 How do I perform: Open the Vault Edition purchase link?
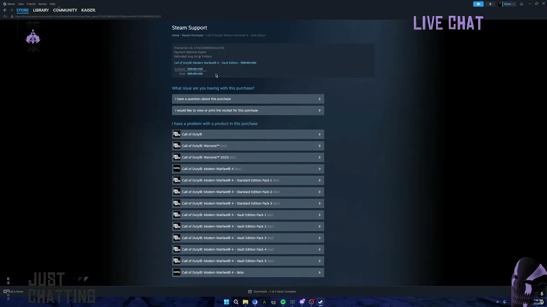(x=206, y=63)
